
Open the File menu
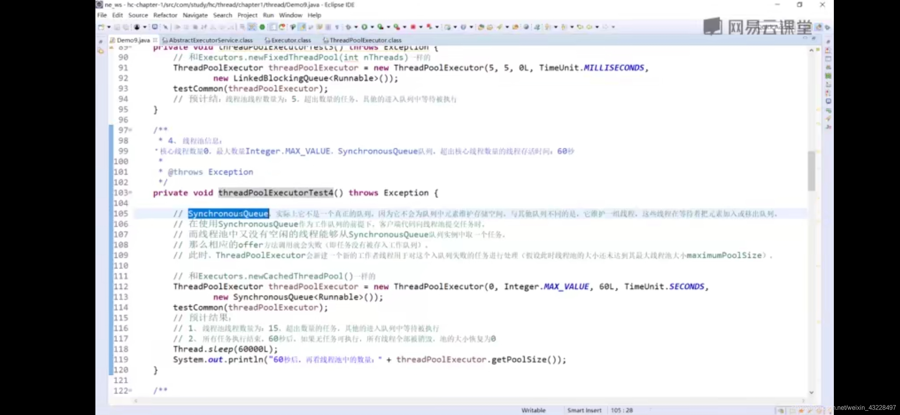click(x=102, y=15)
